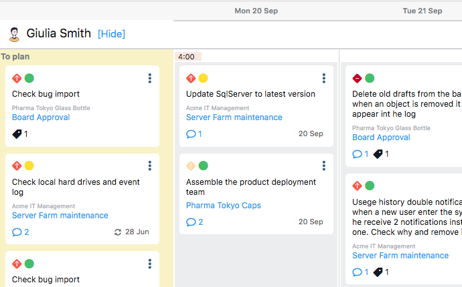Select the Tue 21 Sep column header

[x=422, y=11]
